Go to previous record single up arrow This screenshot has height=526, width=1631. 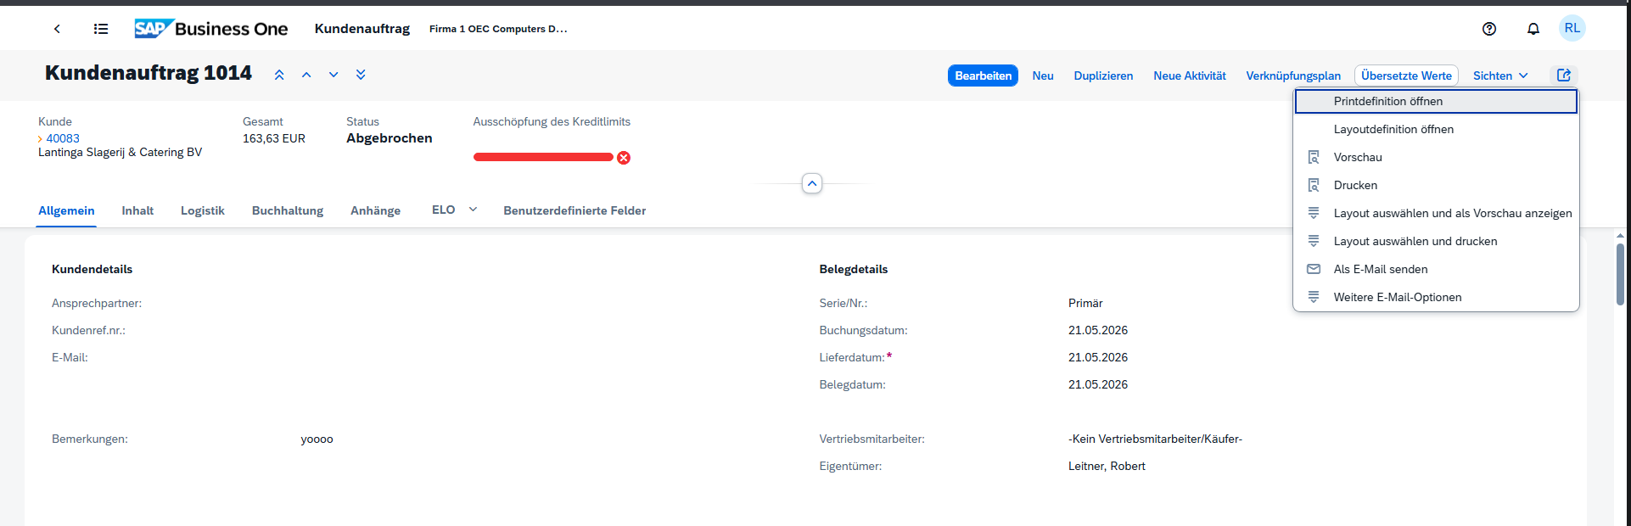(x=306, y=75)
